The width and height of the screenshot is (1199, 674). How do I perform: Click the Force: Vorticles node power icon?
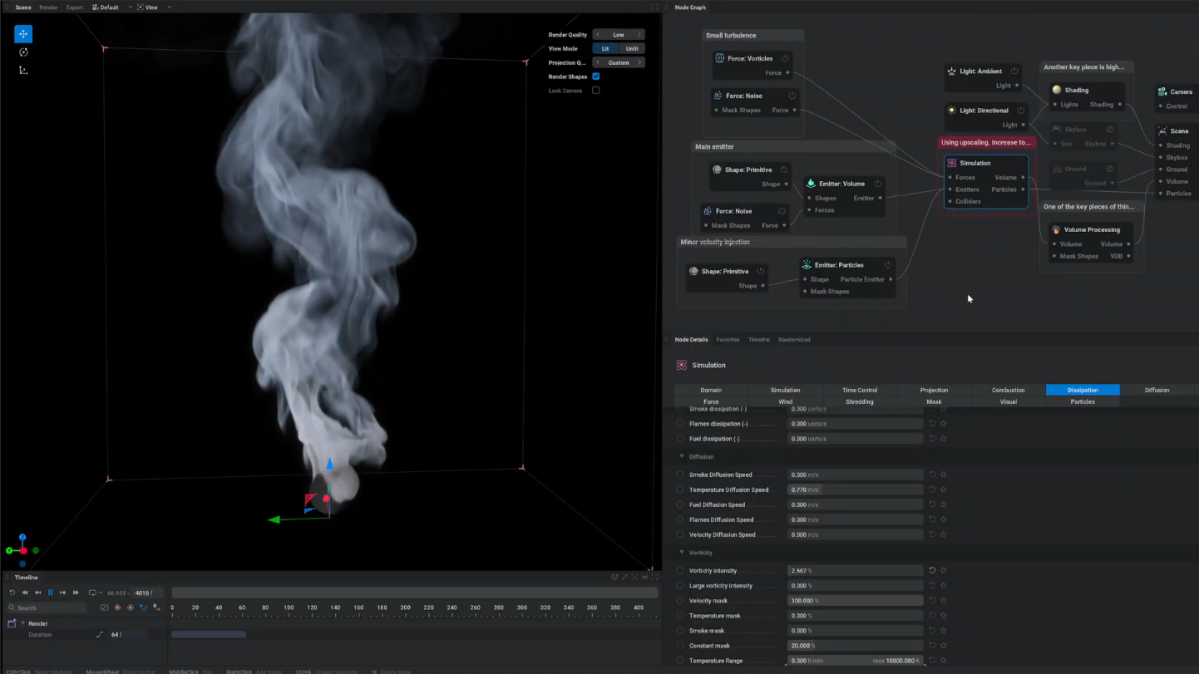pyautogui.click(x=785, y=59)
